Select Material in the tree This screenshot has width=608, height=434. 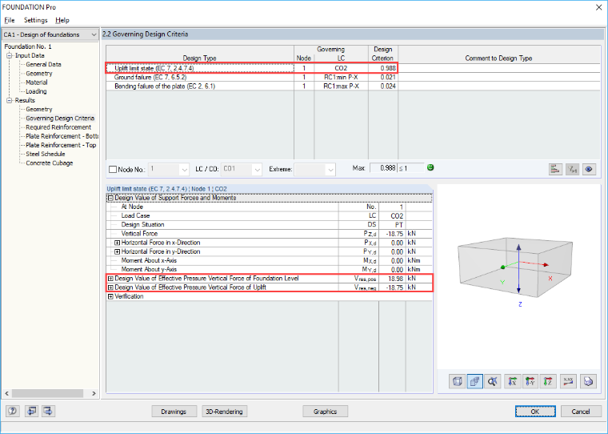[x=37, y=82]
